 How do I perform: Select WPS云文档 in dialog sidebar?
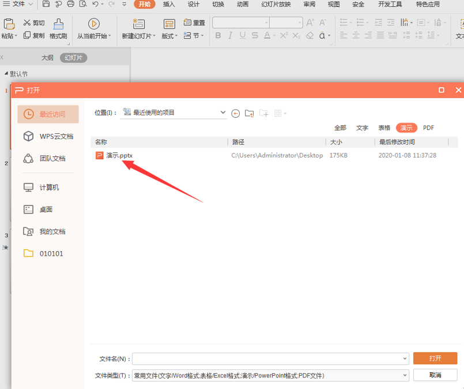tap(48, 136)
